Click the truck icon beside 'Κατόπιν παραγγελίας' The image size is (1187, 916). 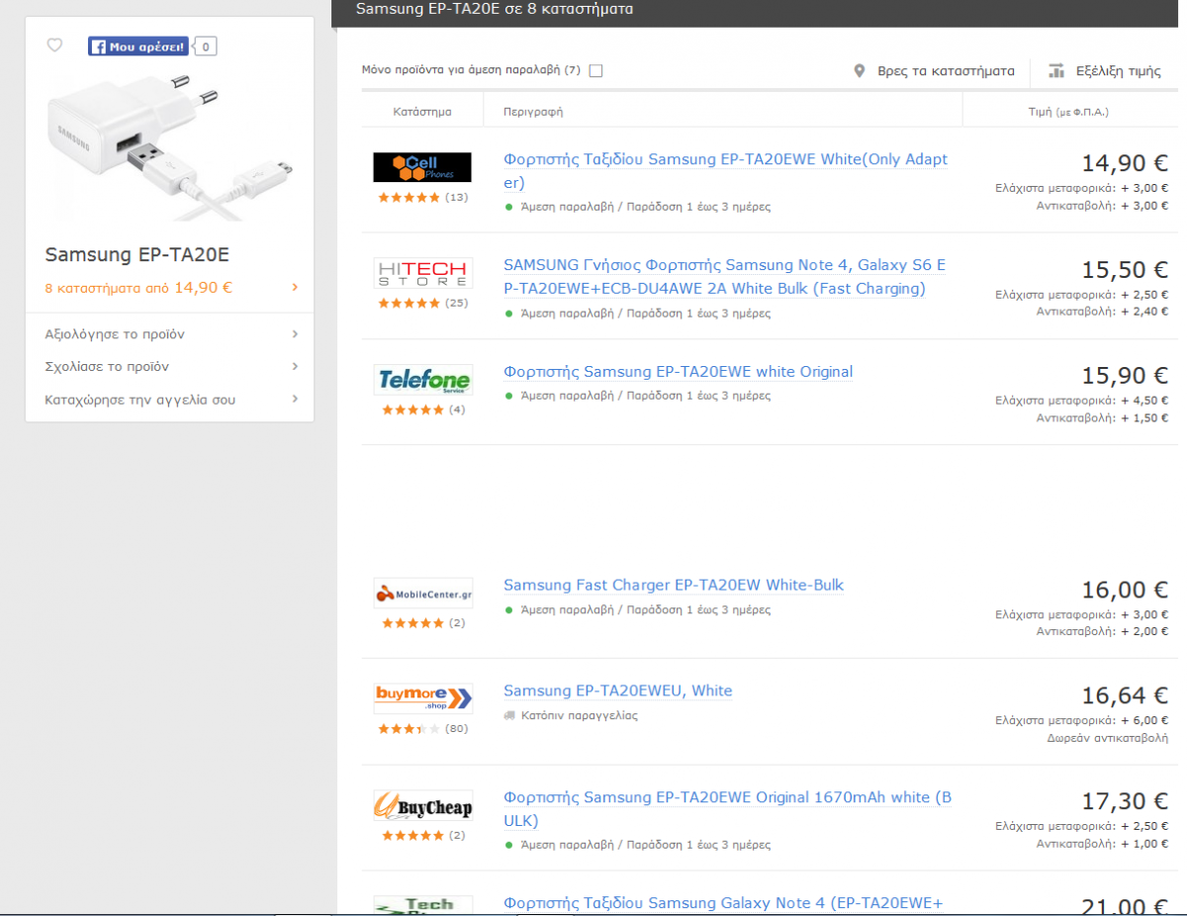click(509, 715)
